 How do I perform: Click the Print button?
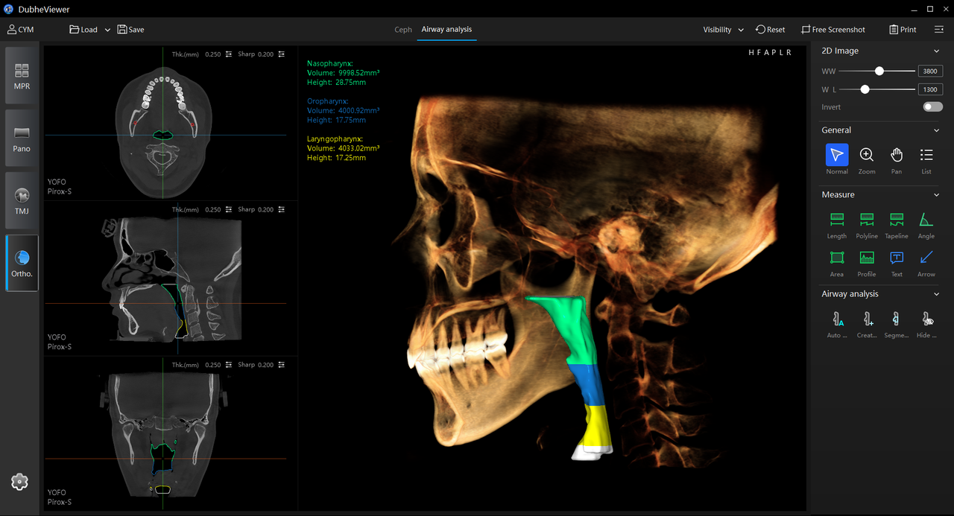click(x=903, y=30)
